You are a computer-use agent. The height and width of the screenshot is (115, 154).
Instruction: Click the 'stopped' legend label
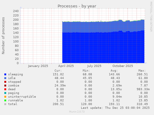[15, 82]
